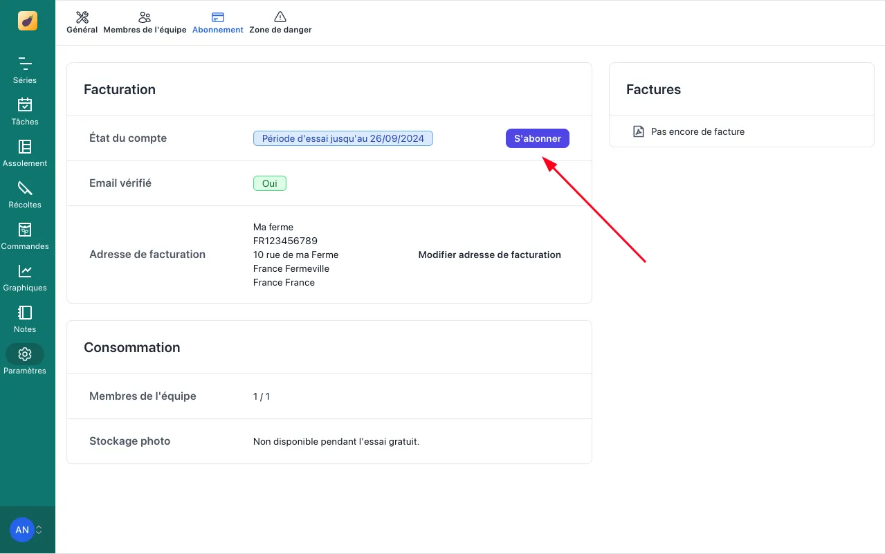Open the Graphiques chart view

point(25,271)
